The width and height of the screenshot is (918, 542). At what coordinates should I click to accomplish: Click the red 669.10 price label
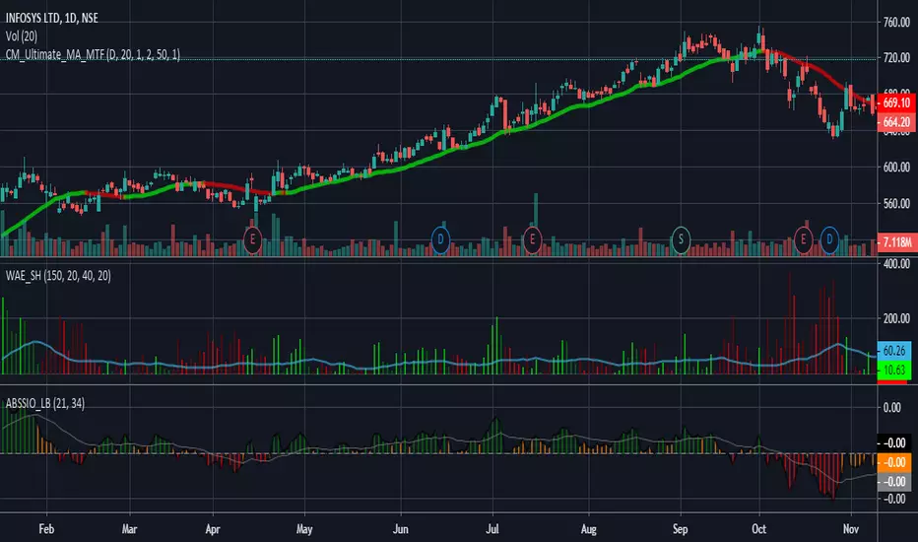896,103
